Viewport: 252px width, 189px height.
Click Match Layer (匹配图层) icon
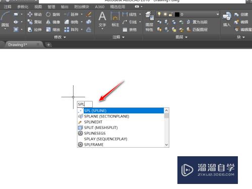197,30
